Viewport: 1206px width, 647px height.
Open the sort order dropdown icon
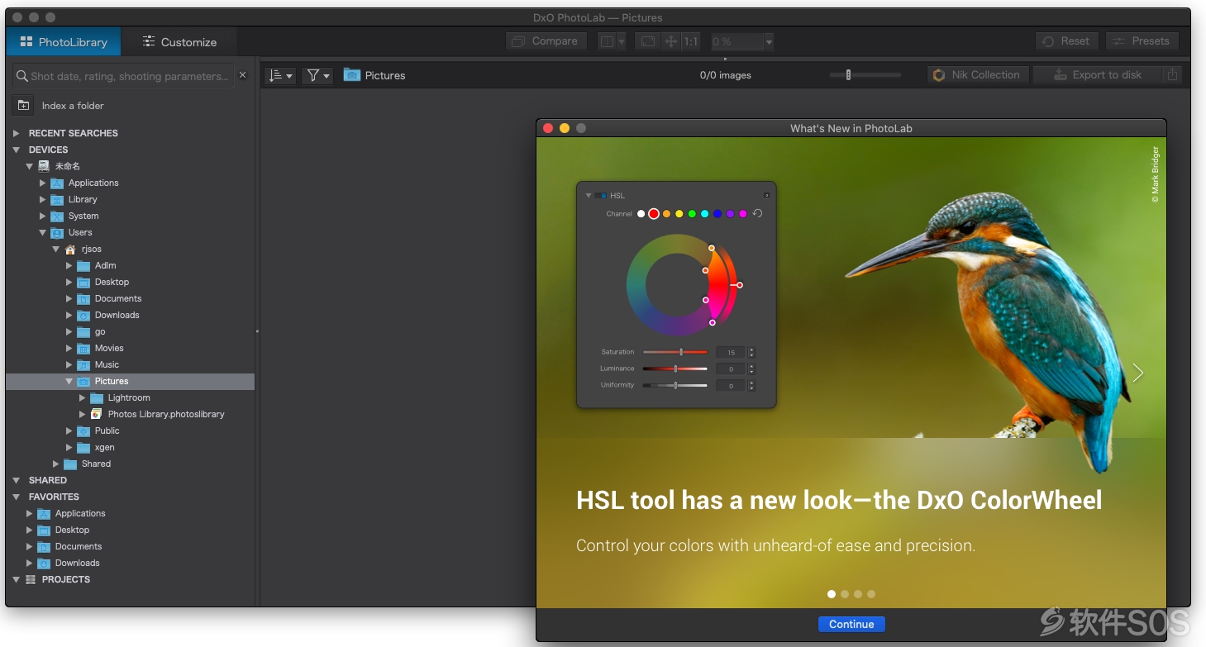(280, 75)
